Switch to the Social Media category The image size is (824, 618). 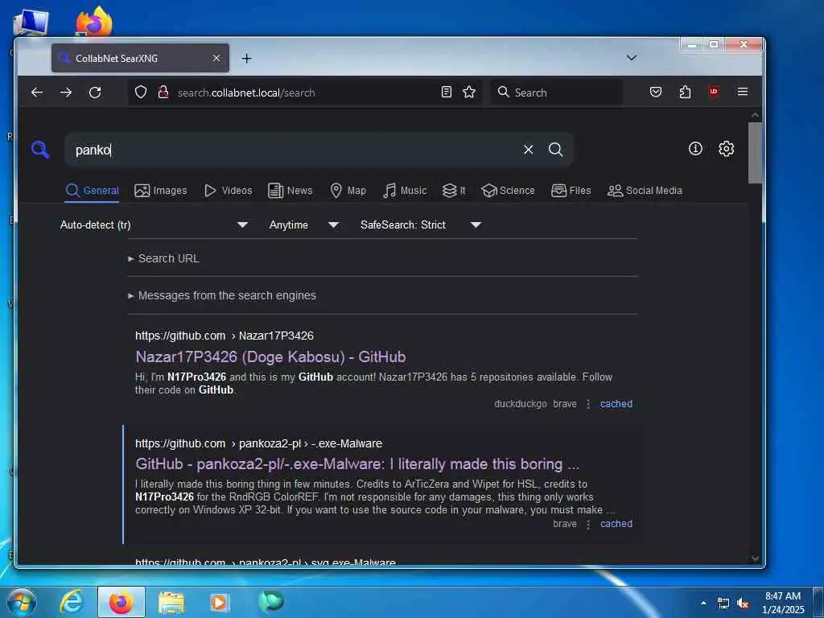coord(645,191)
